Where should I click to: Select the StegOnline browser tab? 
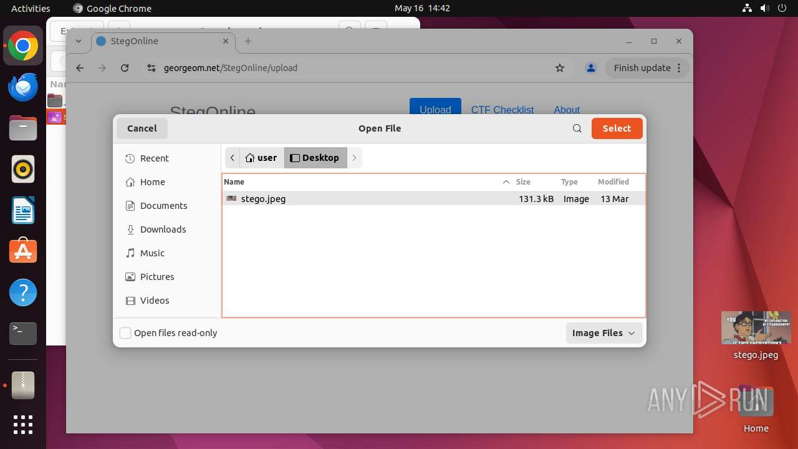[x=162, y=41]
